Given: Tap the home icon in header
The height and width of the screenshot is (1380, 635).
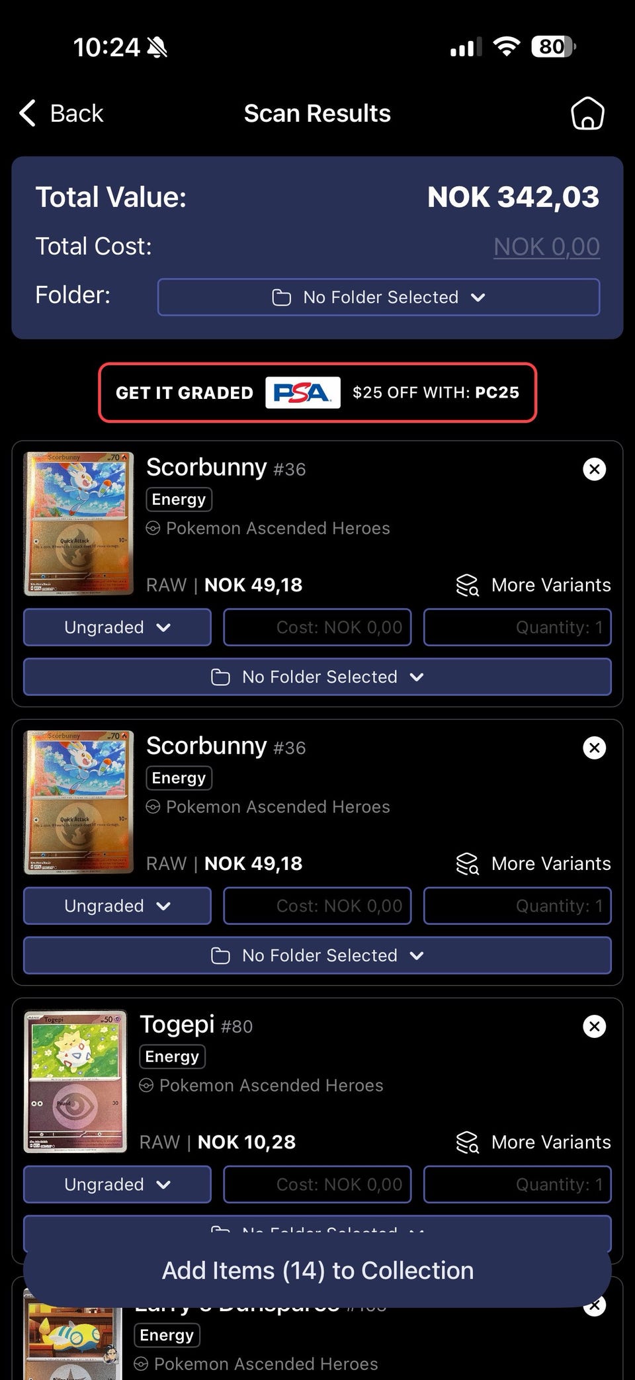Looking at the screenshot, I should pos(587,113).
